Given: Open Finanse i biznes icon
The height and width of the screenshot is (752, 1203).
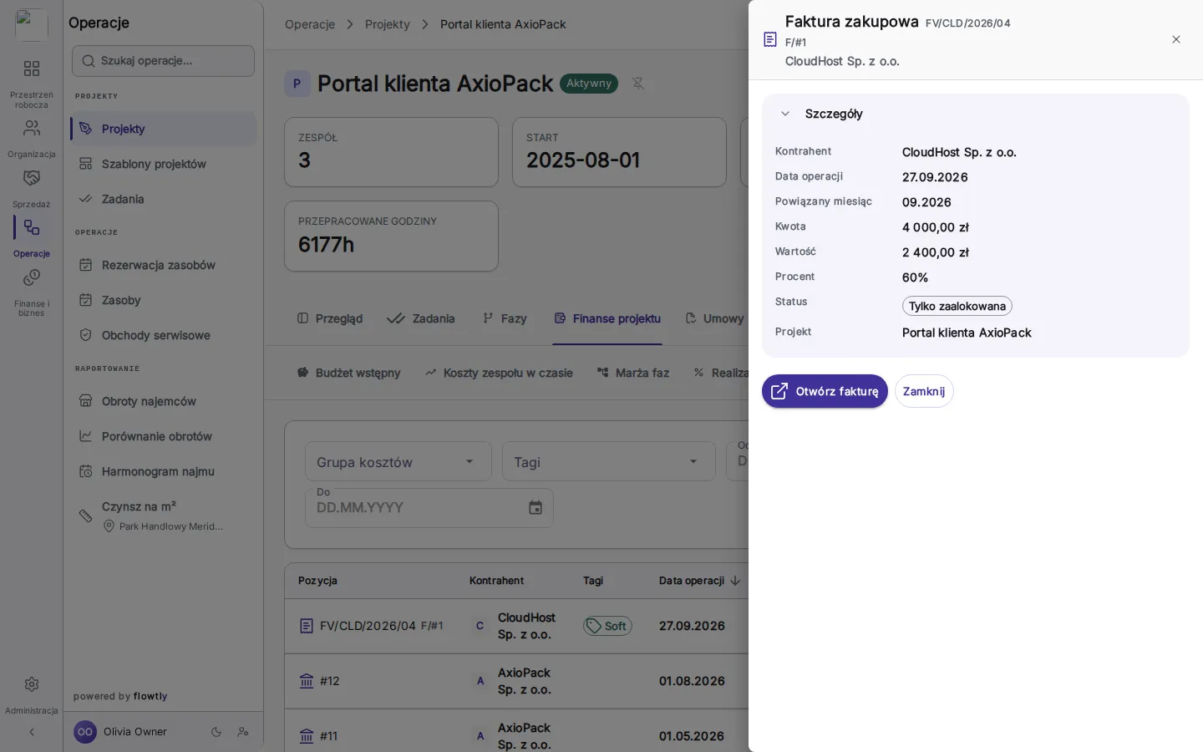Looking at the screenshot, I should (32, 277).
